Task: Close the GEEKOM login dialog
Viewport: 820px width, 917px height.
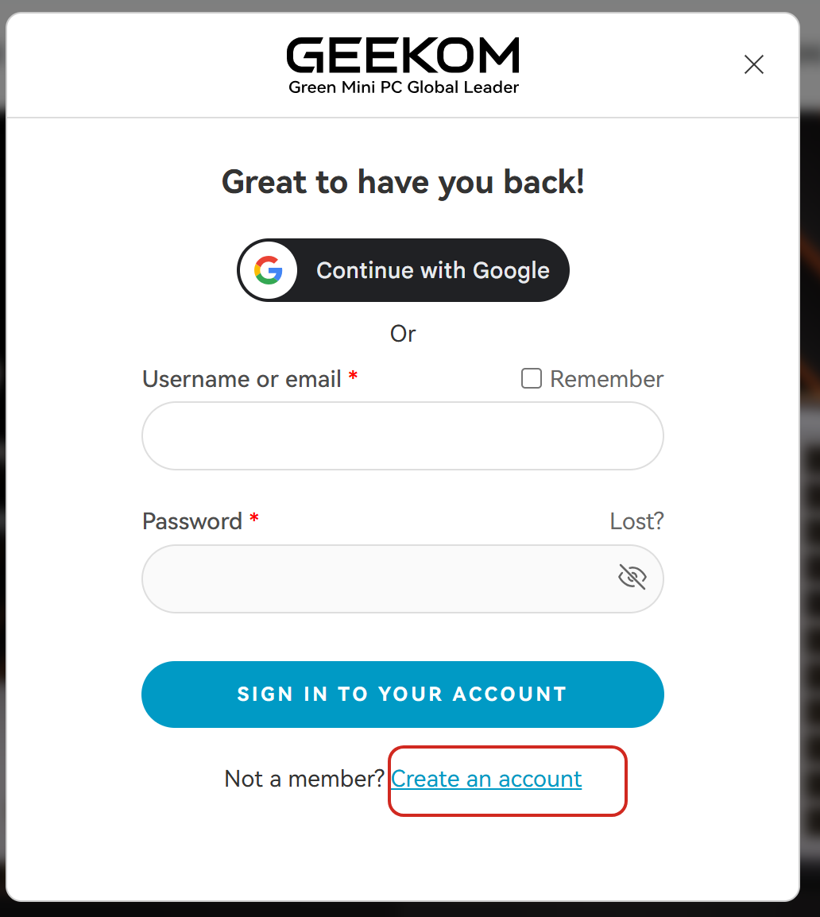Action: click(753, 64)
